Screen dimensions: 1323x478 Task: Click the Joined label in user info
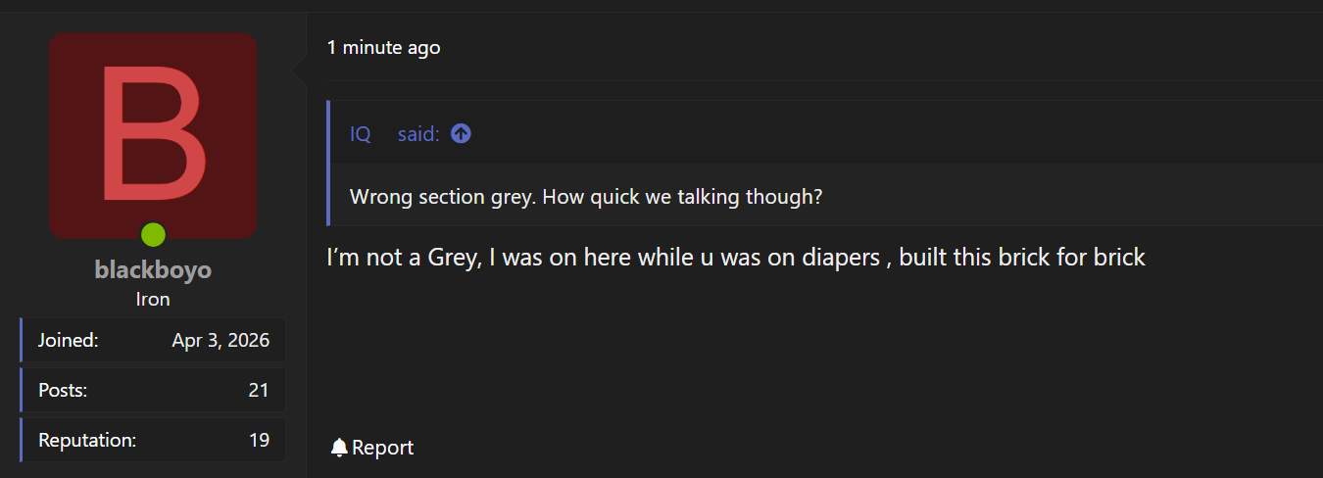(x=69, y=341)
